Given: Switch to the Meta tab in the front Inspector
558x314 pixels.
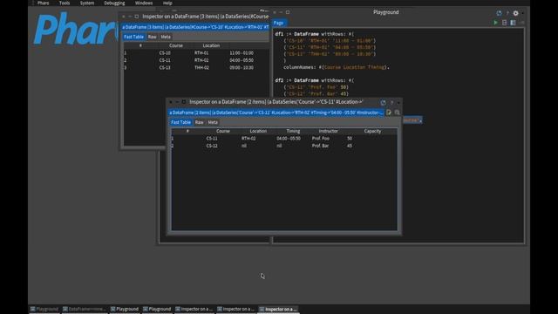Looking at the screenshot, I should (x=213, y=122).
